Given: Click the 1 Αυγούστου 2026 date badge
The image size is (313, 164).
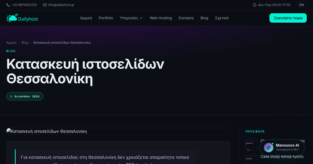Looking at the screenshot, I should pyautogui.click(x=25, y=96).
